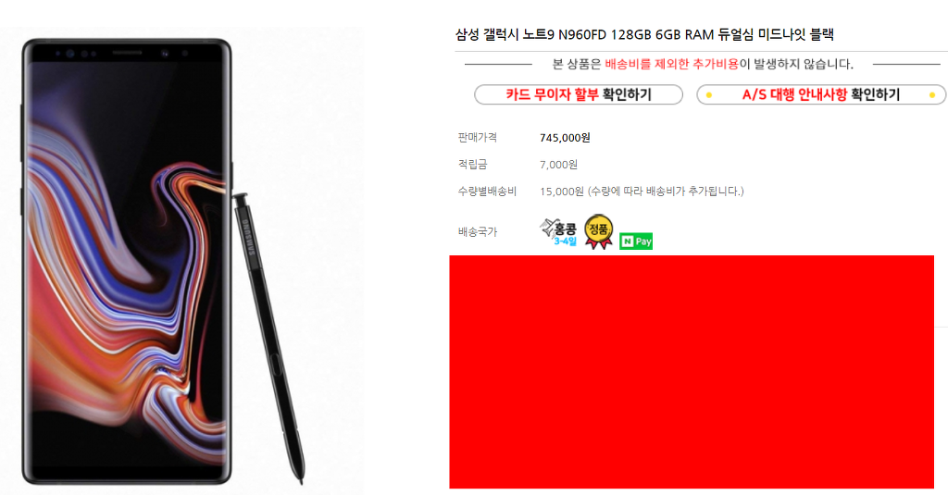Open the Galaxy Note9 phone product image
Viewport: 948px width, 495px height.
coord(126,262)
